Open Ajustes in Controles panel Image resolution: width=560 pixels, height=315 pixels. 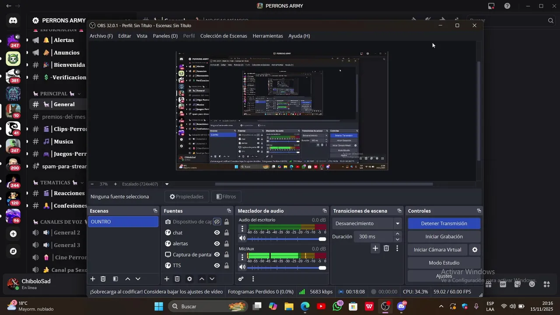pos(444,276)
